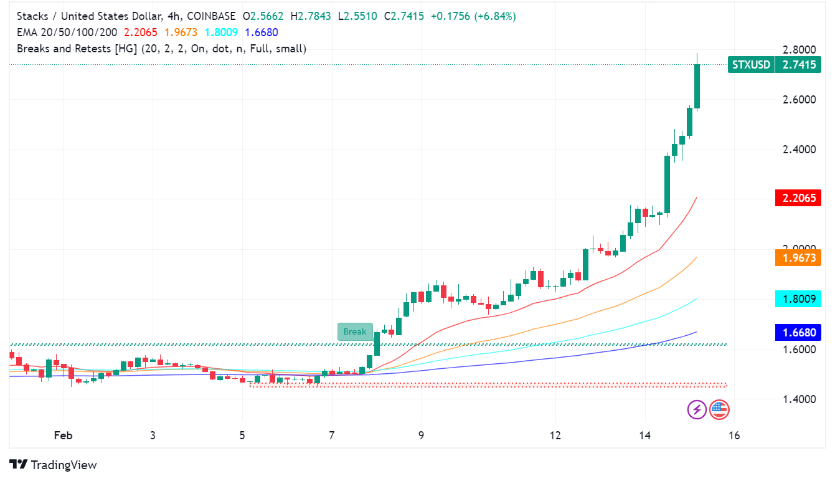835x481 pixels.
Task: Click the cyan EMA 100 label 1.8009
Action: coord(798,298)
